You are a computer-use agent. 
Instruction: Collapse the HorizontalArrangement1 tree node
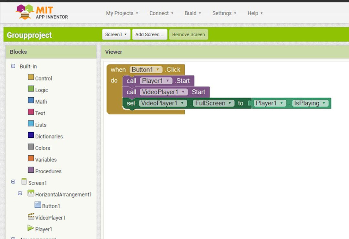click(20, 193)
